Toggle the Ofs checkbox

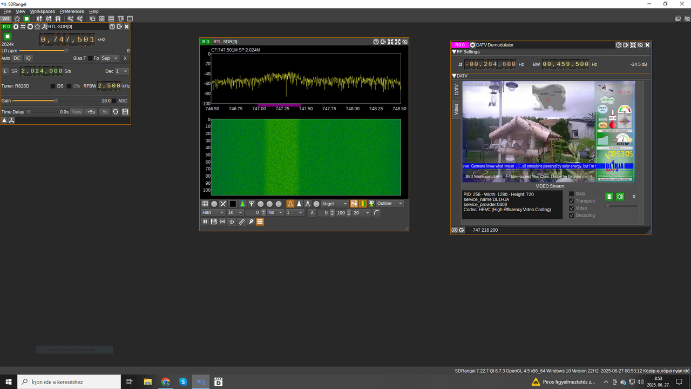point(69,86)
